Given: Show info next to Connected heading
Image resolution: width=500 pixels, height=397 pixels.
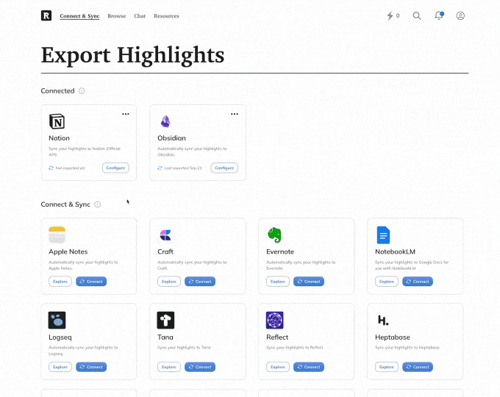Looking at the screenshot, I should [x=82, y=91].
